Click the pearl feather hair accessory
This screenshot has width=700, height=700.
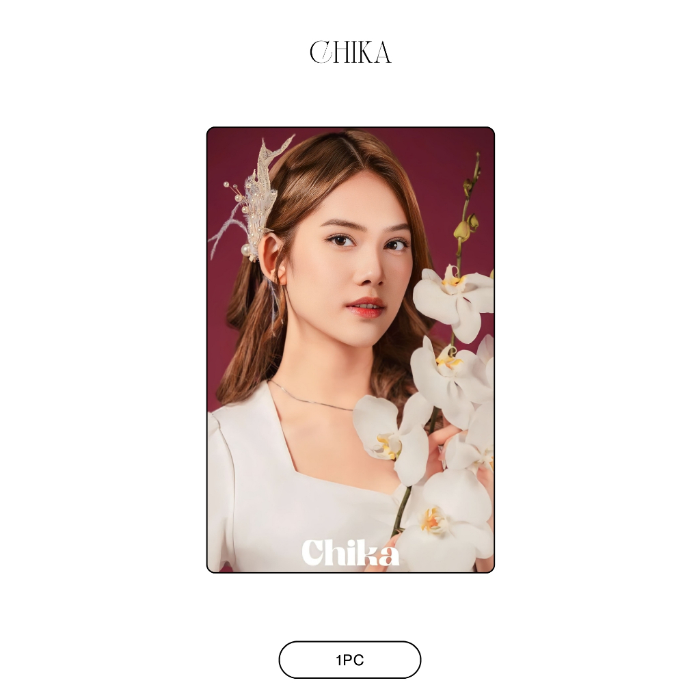coord(252,201)
